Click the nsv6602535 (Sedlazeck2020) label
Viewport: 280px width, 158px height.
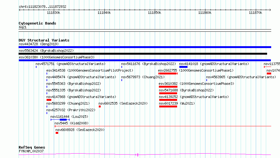pos(123,103)
